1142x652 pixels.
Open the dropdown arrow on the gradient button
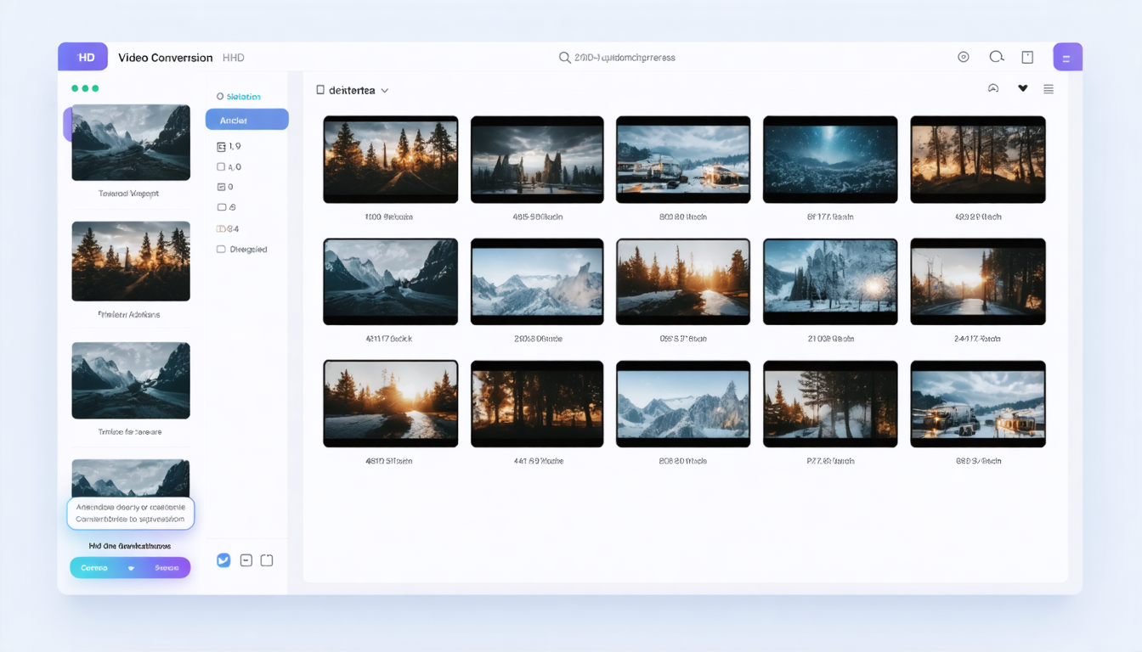point(131,568)
